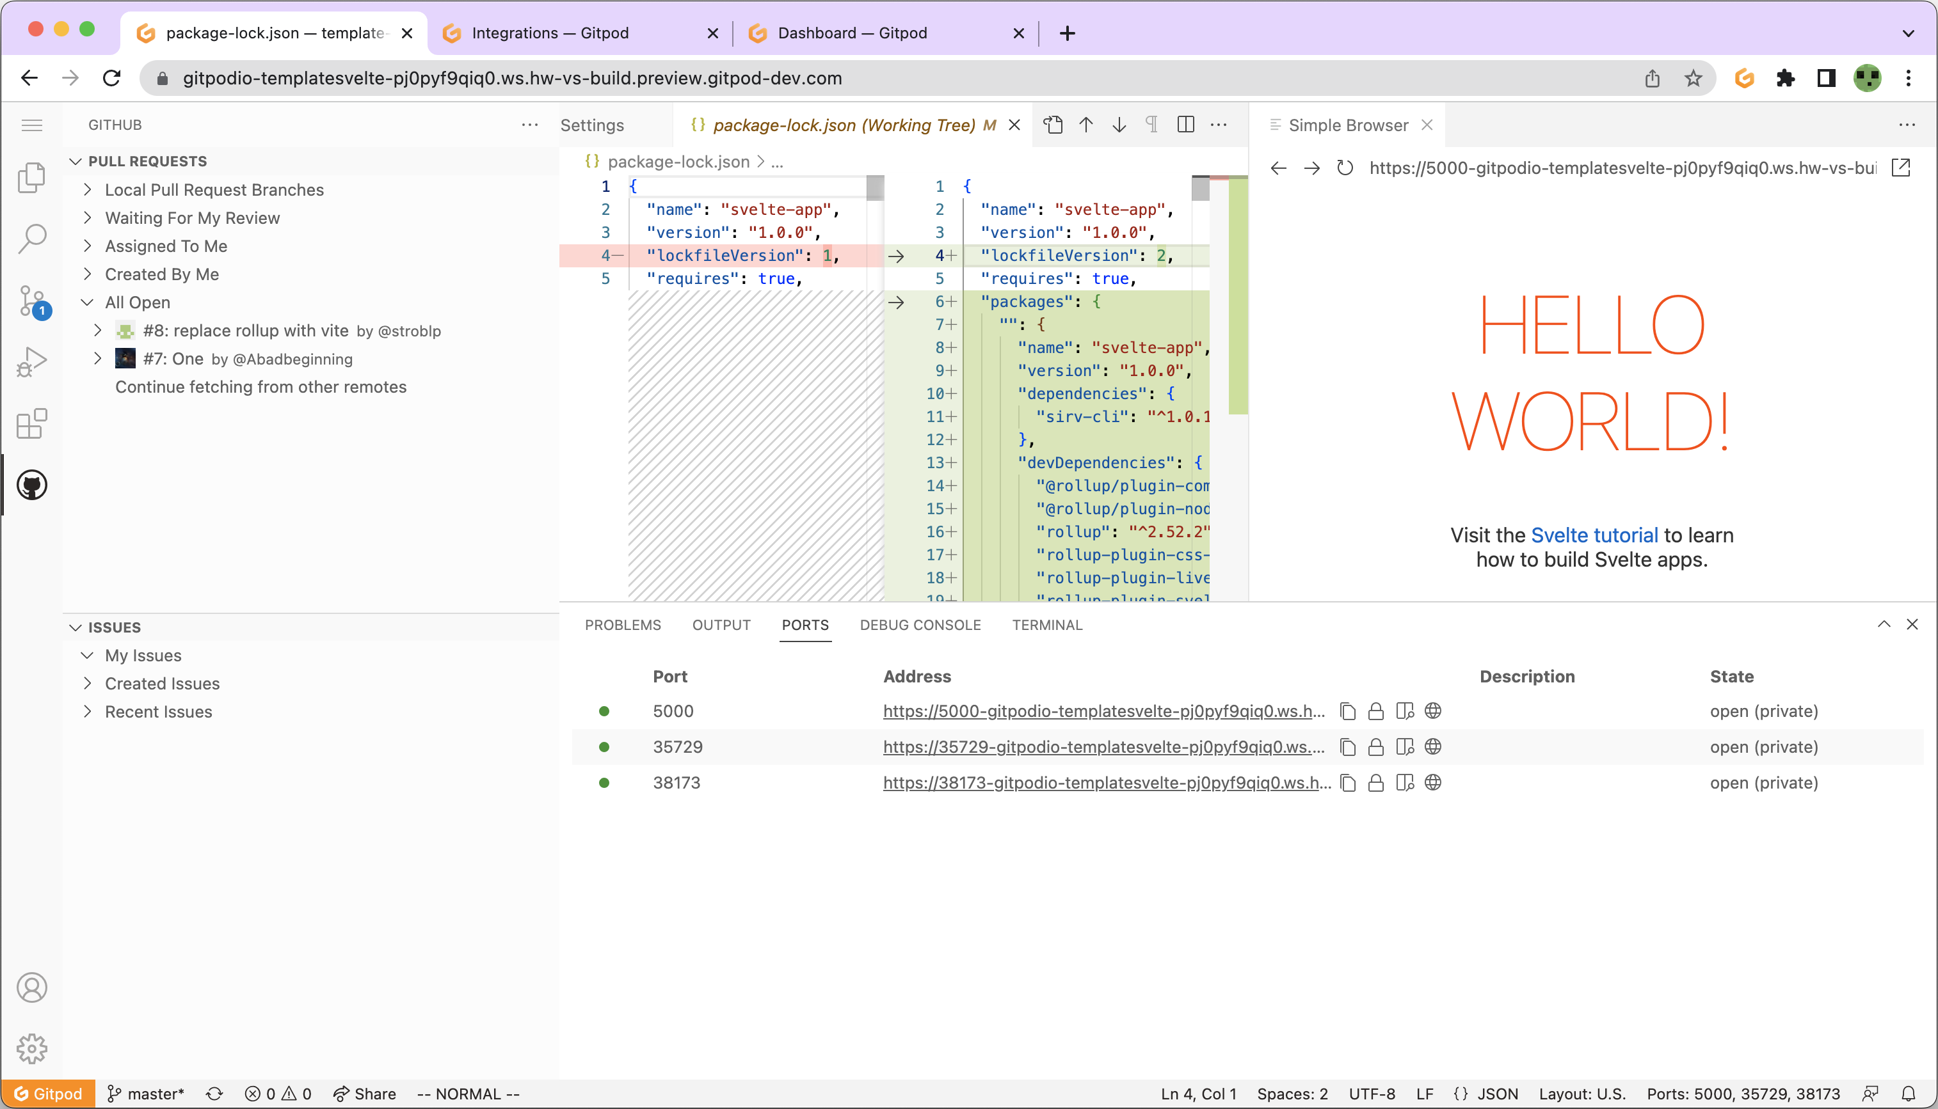Screen dimensions: 1938x1109
Task: Expand pull request #8 replace rollup with vite
Action: click(97, 331)
